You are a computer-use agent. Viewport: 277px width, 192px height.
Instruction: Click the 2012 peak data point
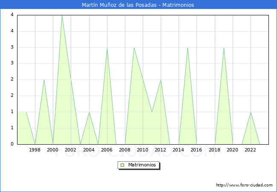[x=161, y=80]
